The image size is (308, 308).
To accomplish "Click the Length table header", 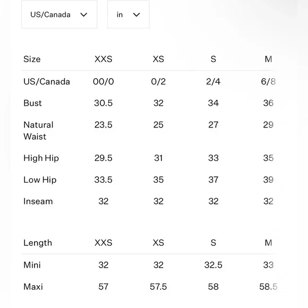I will coord(38,243).
